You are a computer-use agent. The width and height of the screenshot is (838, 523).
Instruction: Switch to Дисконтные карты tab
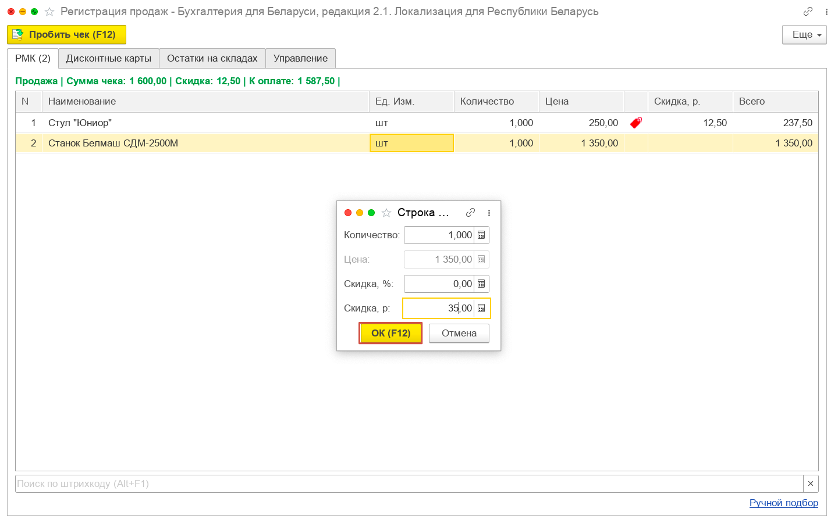coord(109,58)
